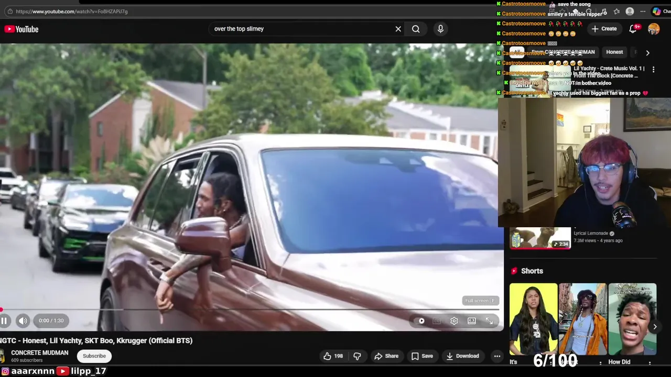Toggle subtitles/closed captions
The height and width of the screenshot is (377, 671).
pyautogui.click(x=436, y=321)
